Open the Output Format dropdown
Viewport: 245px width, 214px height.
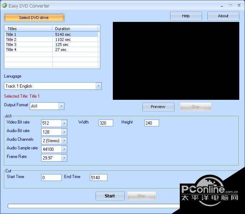(x=61, y=106)
